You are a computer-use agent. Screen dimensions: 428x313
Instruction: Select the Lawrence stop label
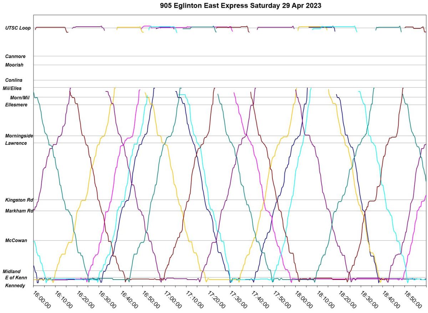(x=16, y=143)
